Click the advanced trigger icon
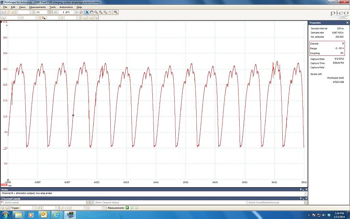This screenshot has width=350, height=219. pyautogui.click(x=39, y=208)
